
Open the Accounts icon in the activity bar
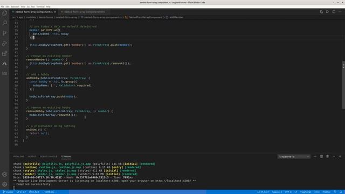[5, 174]
